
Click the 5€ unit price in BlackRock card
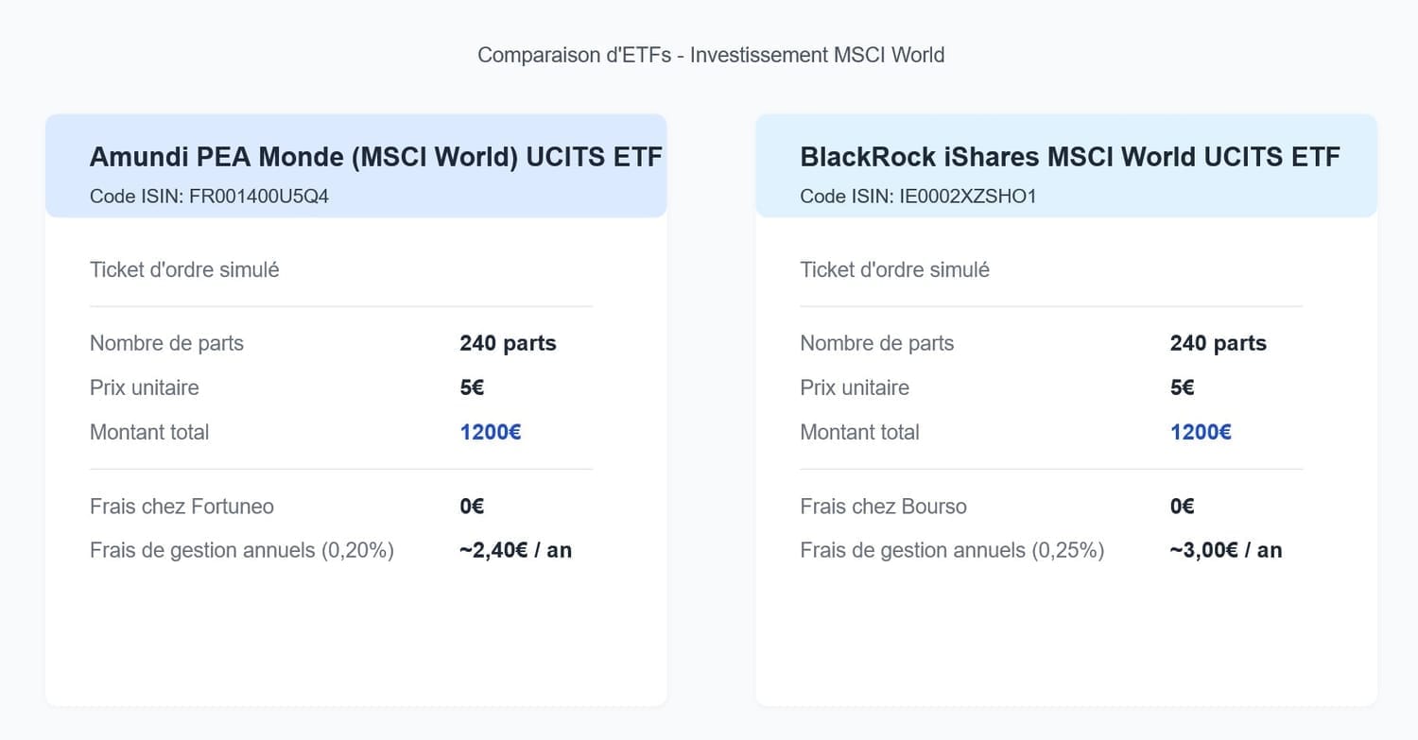coord(1182,387)
